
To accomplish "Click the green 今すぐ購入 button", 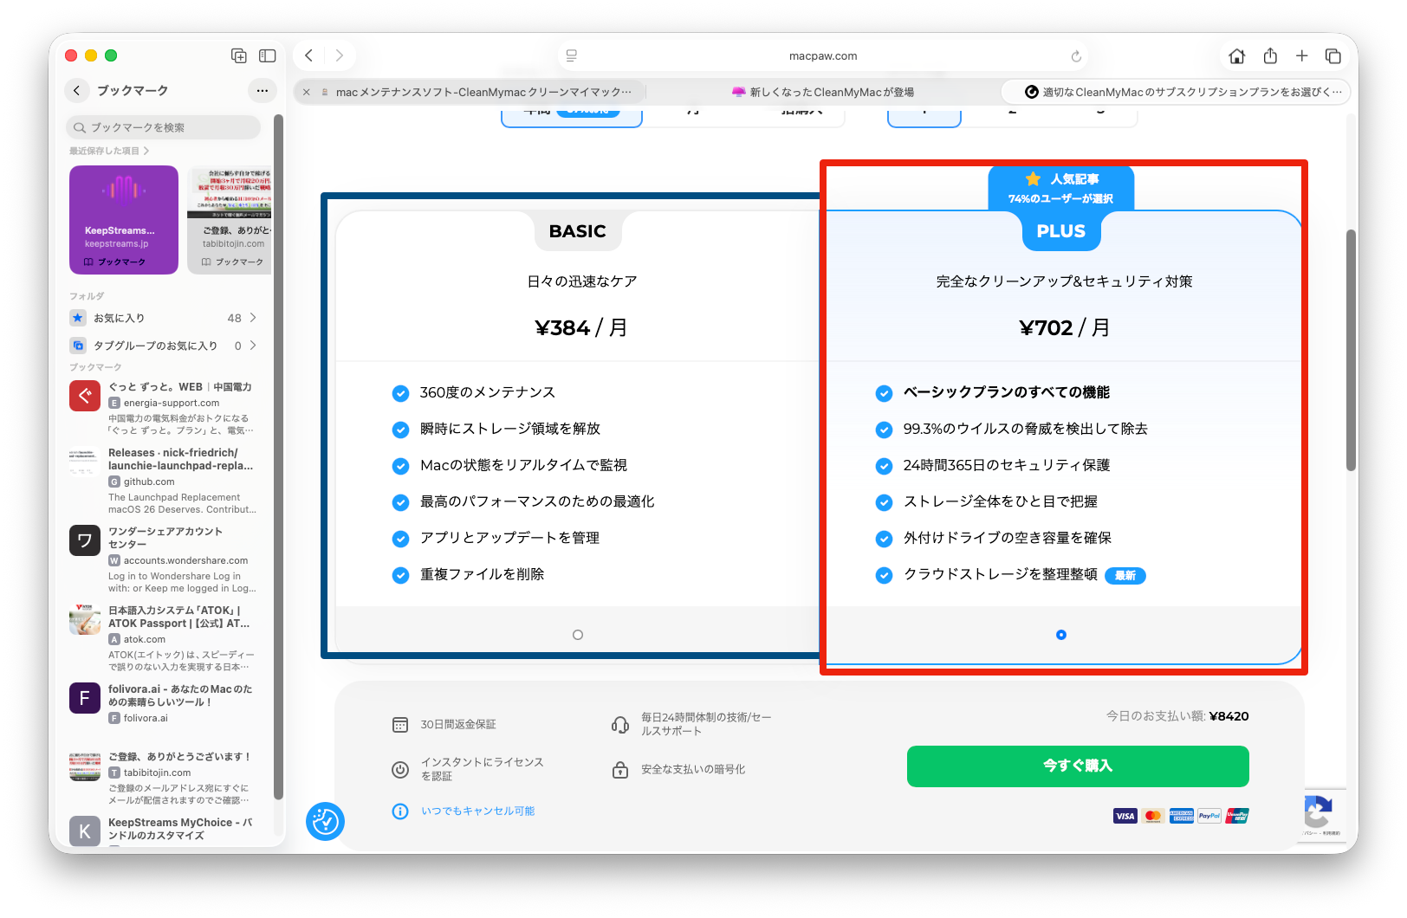I will [x=1078, y=766].
